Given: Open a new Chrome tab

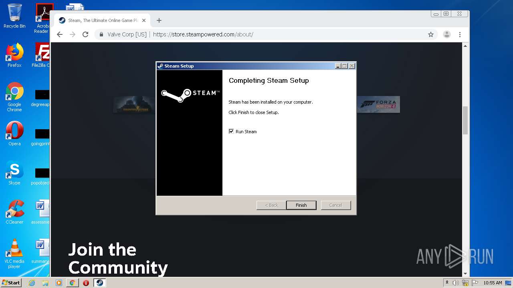Looking at the screenshot, I should tap(159, 20).
